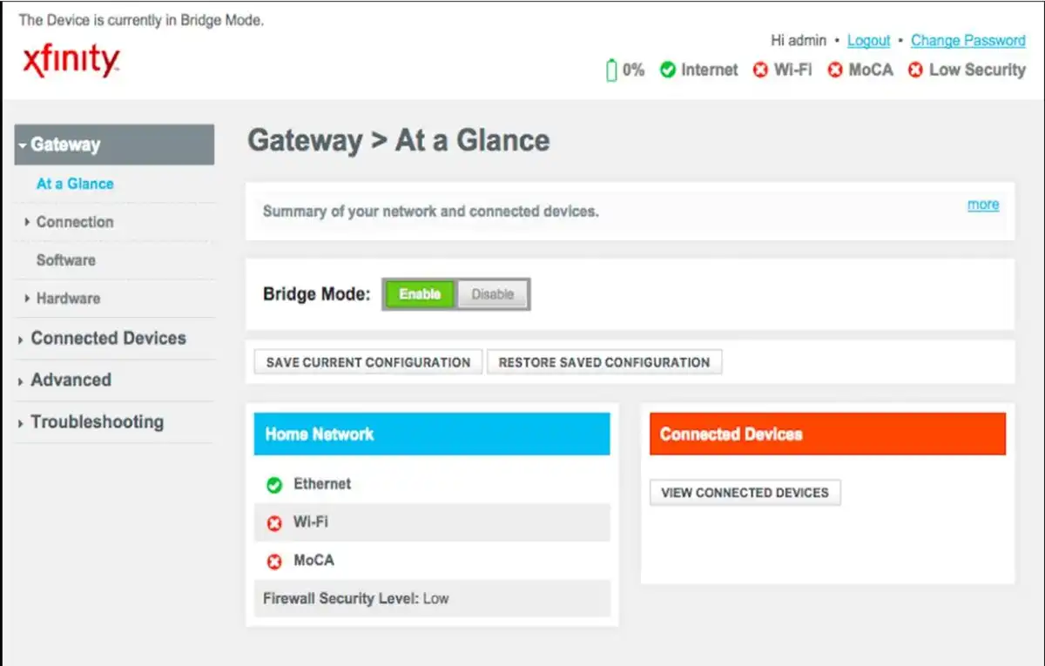Click the green Internet status checkmark icon
The width and height of the screenshot is (1045, 666).
click(668, 70)
